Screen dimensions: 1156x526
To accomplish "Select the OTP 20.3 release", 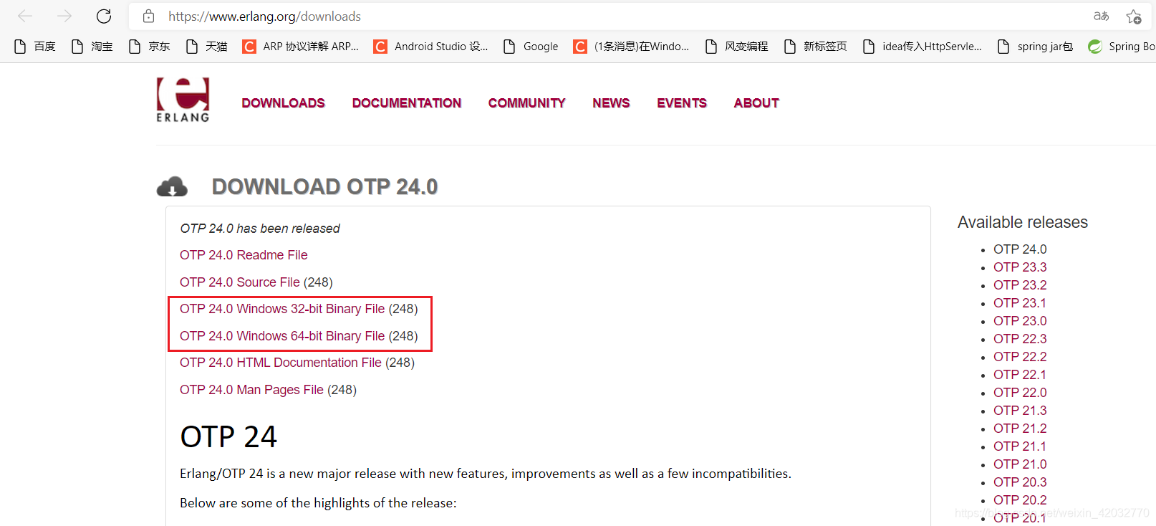I will [1020, 482].
